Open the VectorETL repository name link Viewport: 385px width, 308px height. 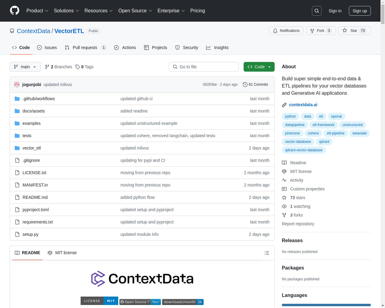tap(69, 31)
